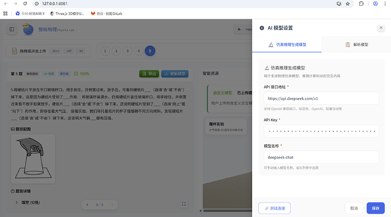
Task: Click the 测试连接 test connection button
Action: (x=274, y=208)
